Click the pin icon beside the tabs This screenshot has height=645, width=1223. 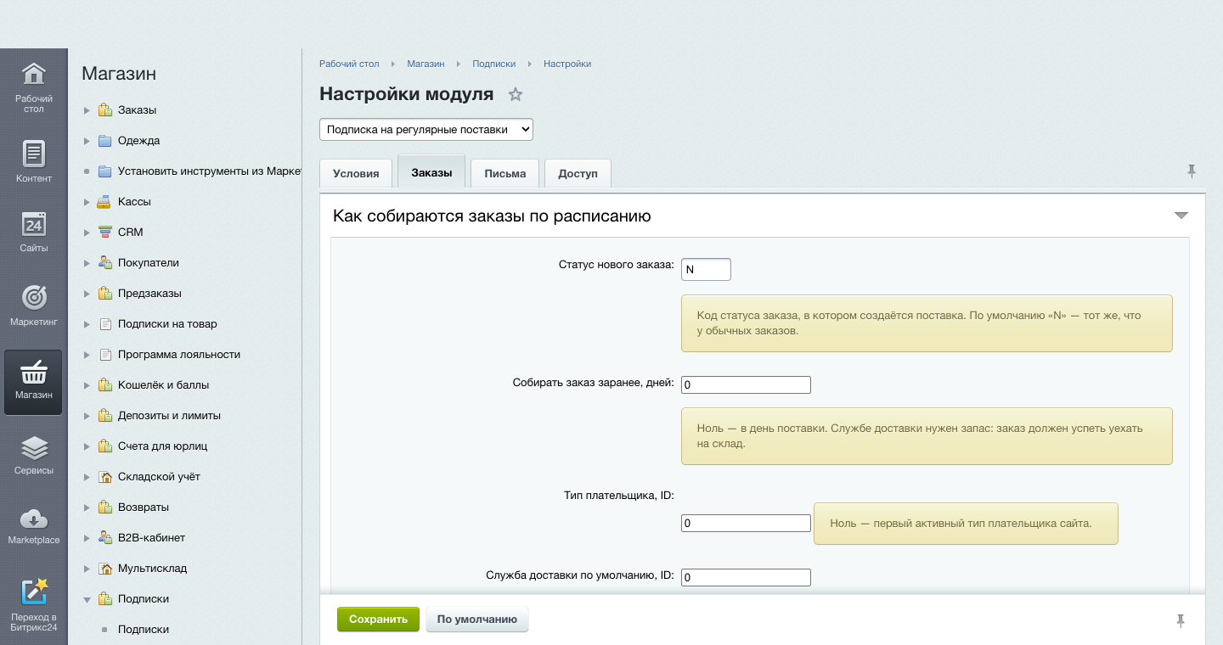[x=1192, y=171]
